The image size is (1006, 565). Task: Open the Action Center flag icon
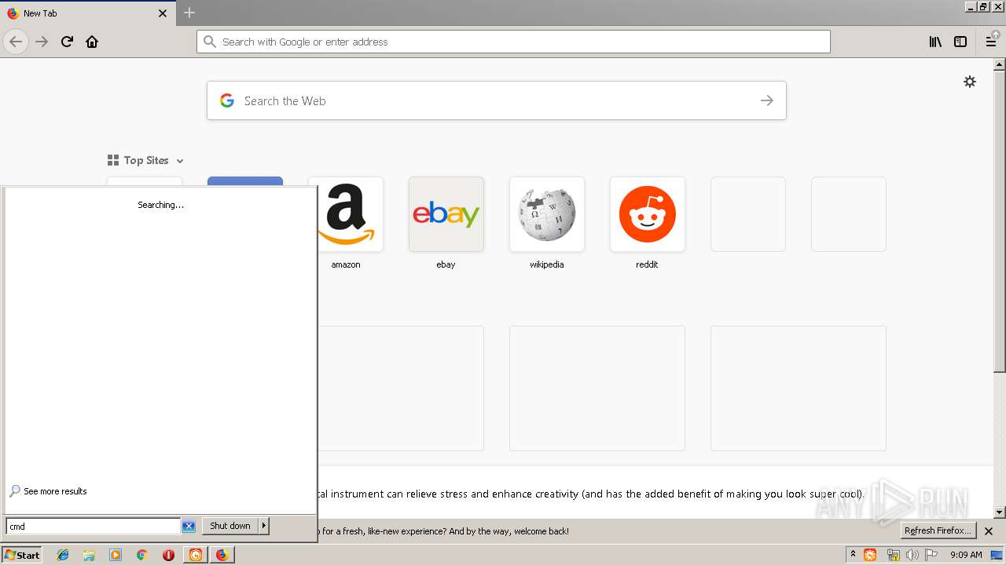931,555
